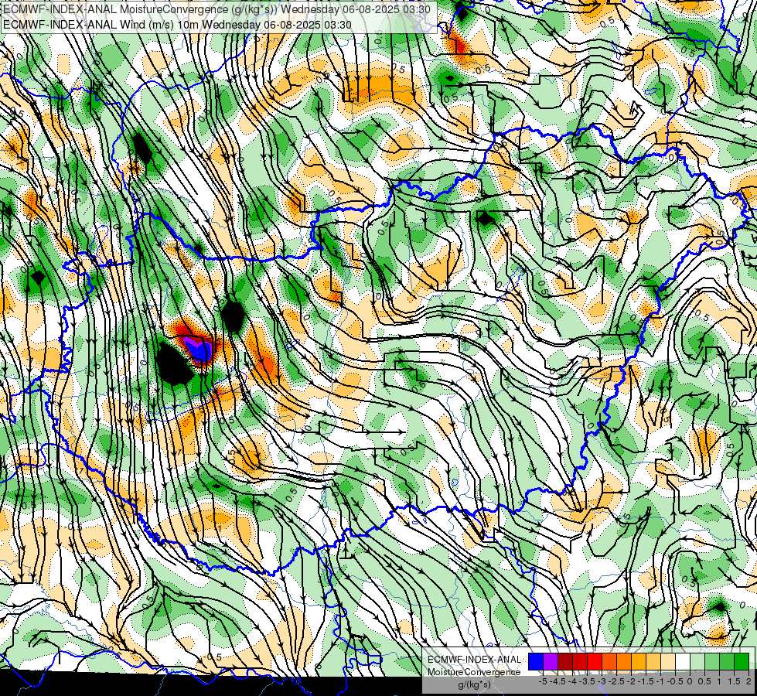Select the amber swatch between -2 and -1.5

638,662
